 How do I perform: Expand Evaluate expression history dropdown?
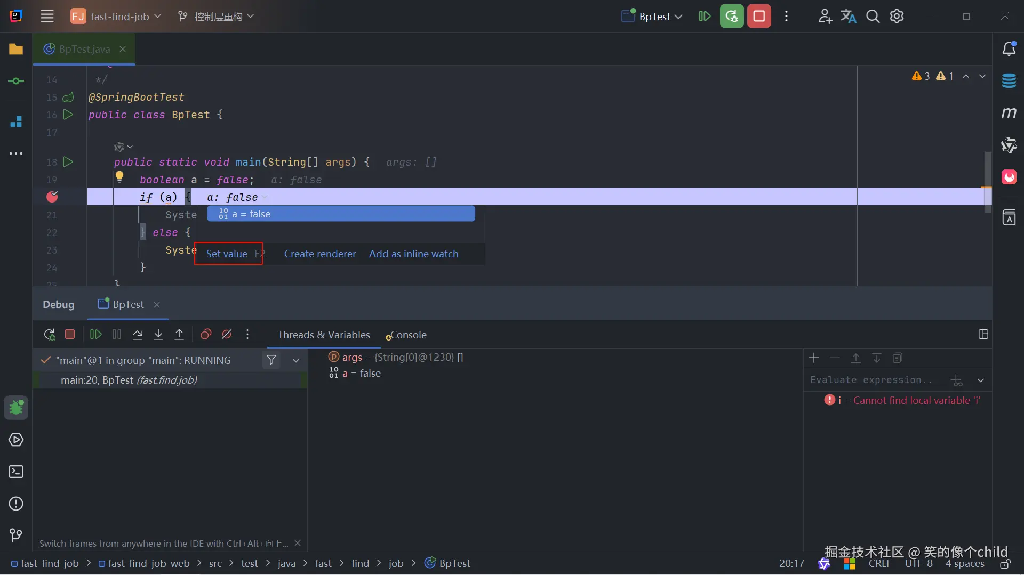click(981, 380)
